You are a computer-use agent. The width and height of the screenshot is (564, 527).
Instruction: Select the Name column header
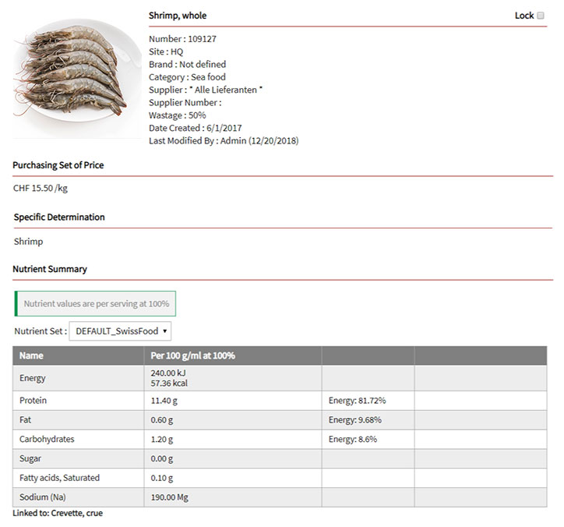[x=31, y=355]
